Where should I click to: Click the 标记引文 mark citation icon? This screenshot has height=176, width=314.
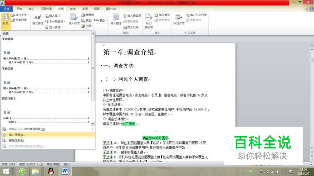[x=178, y=17]
